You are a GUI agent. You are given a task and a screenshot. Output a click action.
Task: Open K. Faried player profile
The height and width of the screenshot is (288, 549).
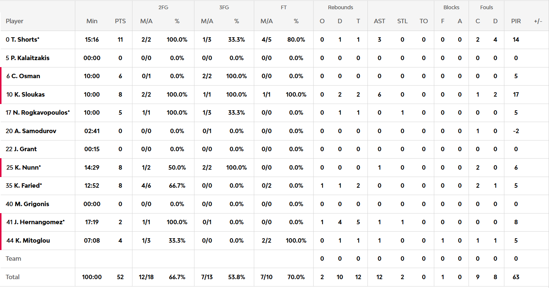(28, 185)
